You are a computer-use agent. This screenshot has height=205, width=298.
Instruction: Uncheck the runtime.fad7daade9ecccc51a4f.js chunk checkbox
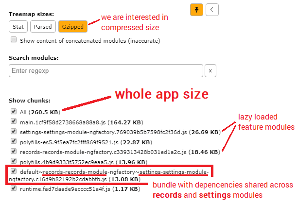[x=14, y=188]
